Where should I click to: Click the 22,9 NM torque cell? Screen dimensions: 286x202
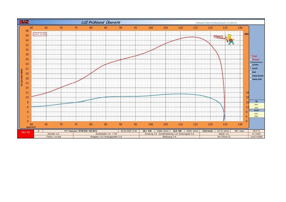click(177, 131)
